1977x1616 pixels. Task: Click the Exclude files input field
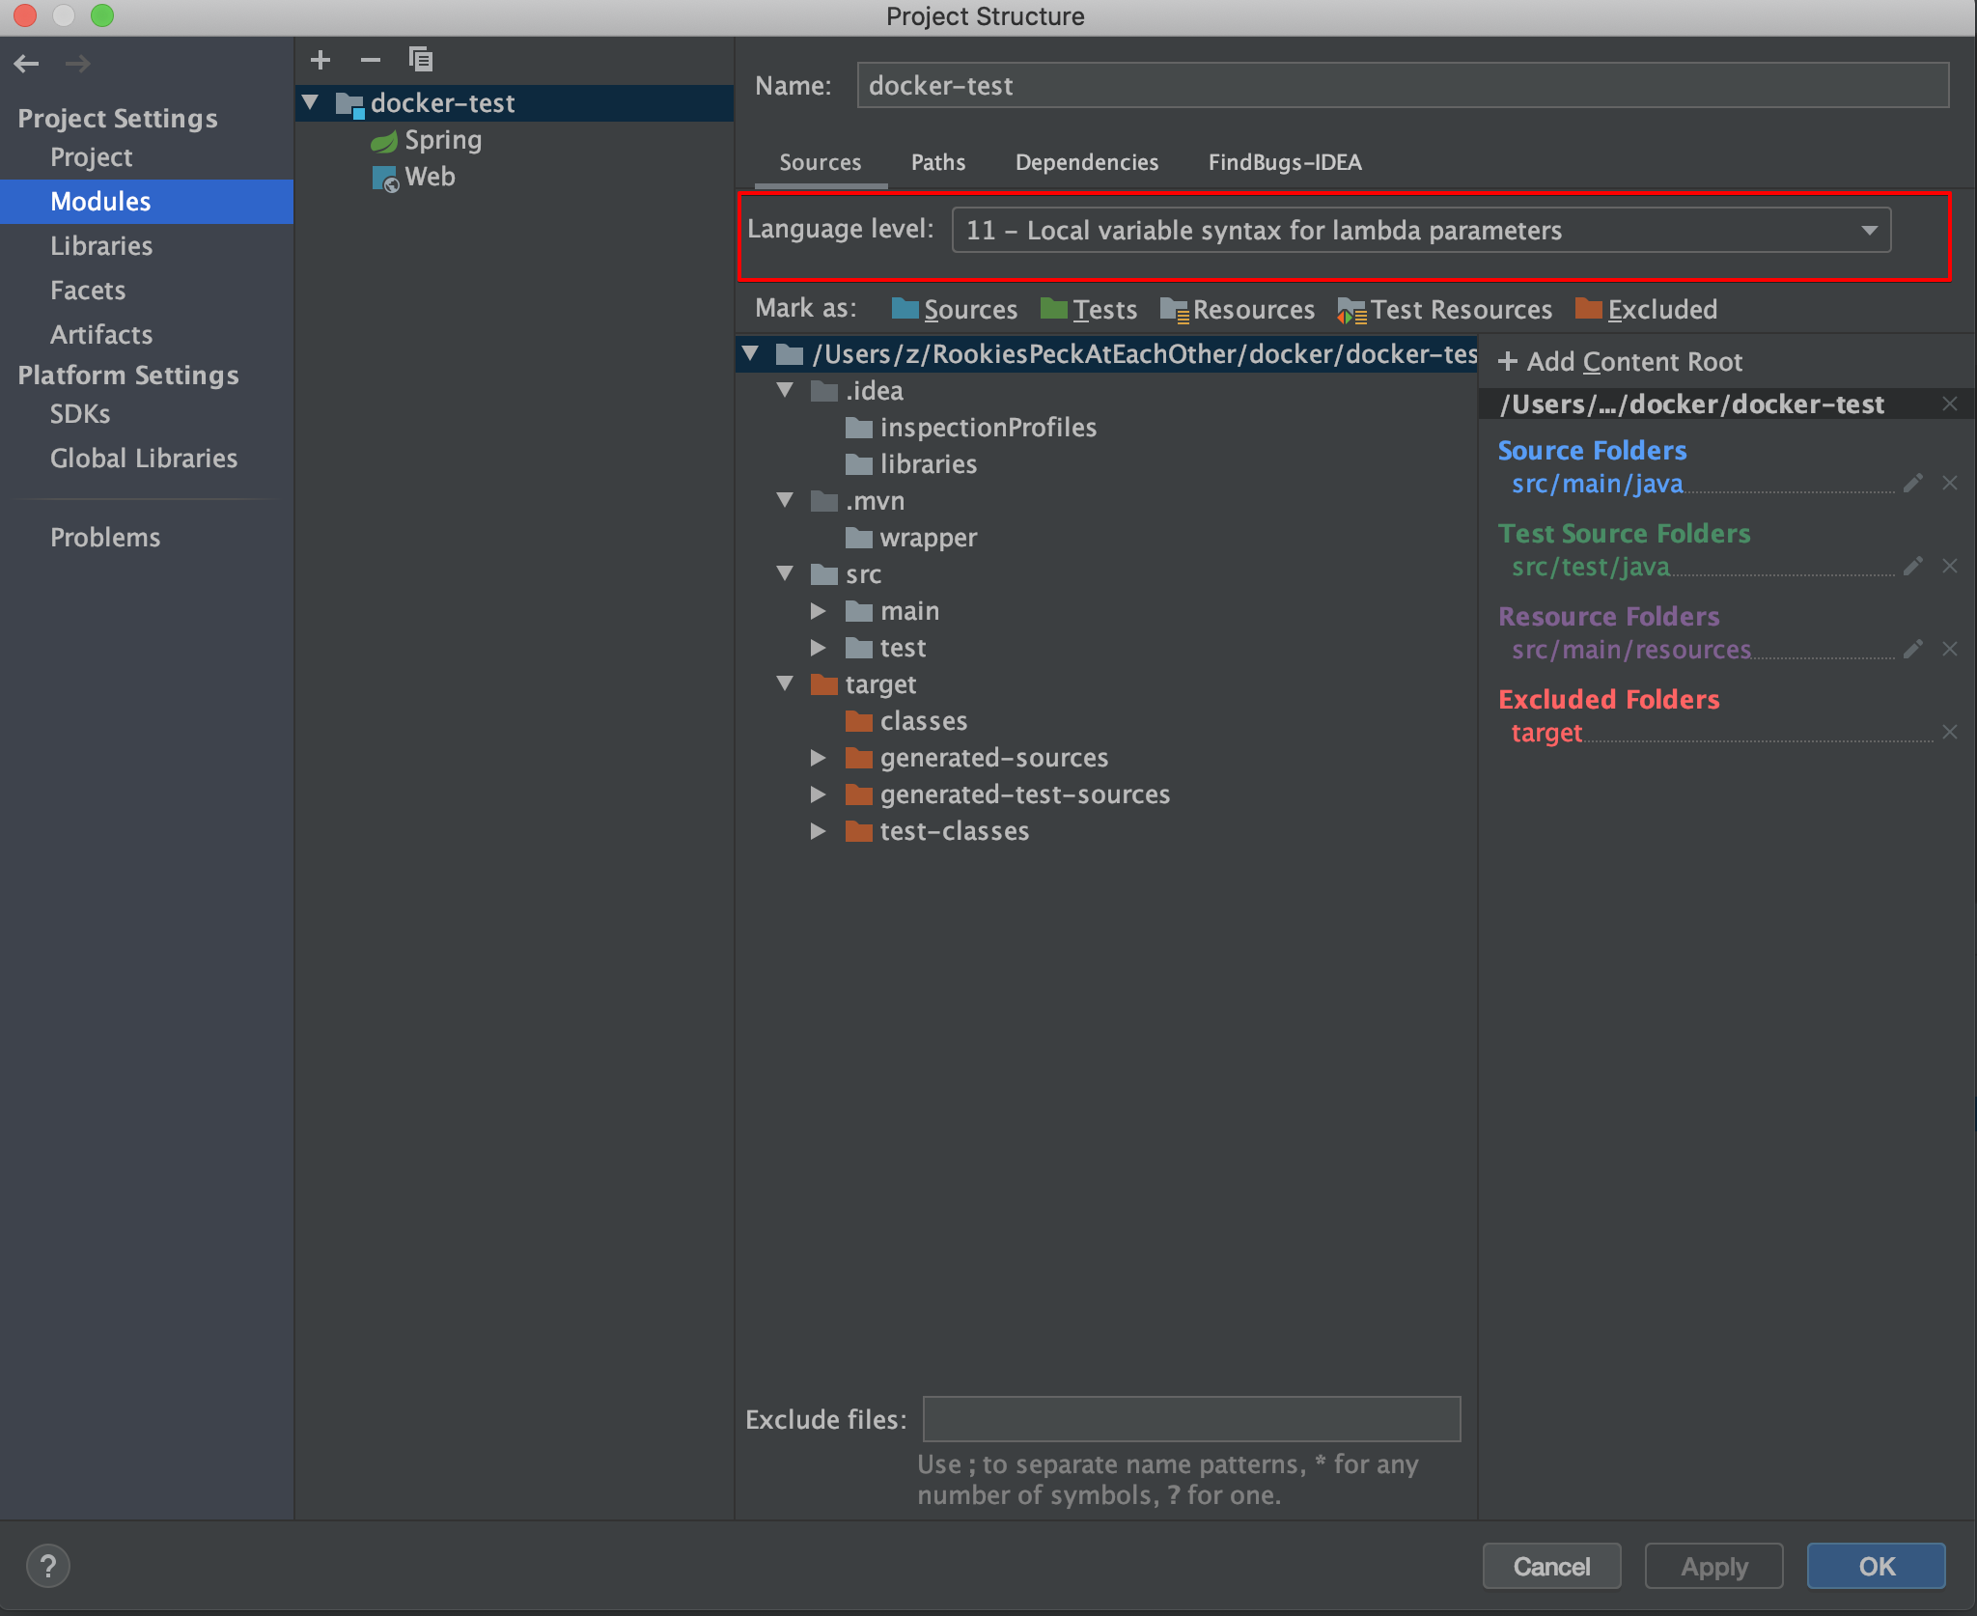[1191, 1419]
